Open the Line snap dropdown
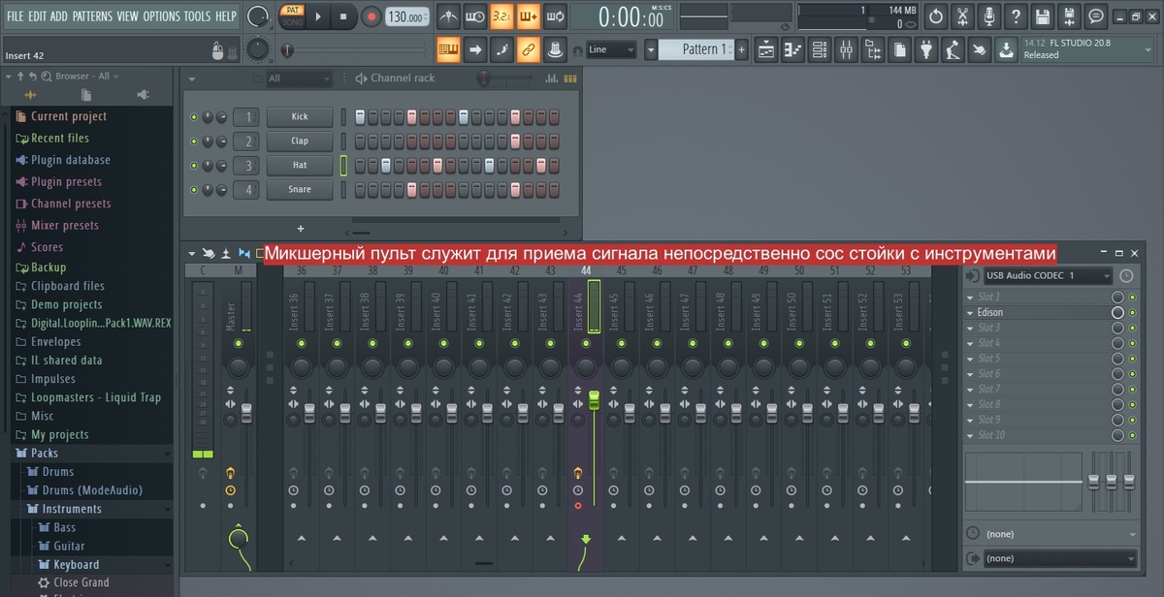 point(611,49)
